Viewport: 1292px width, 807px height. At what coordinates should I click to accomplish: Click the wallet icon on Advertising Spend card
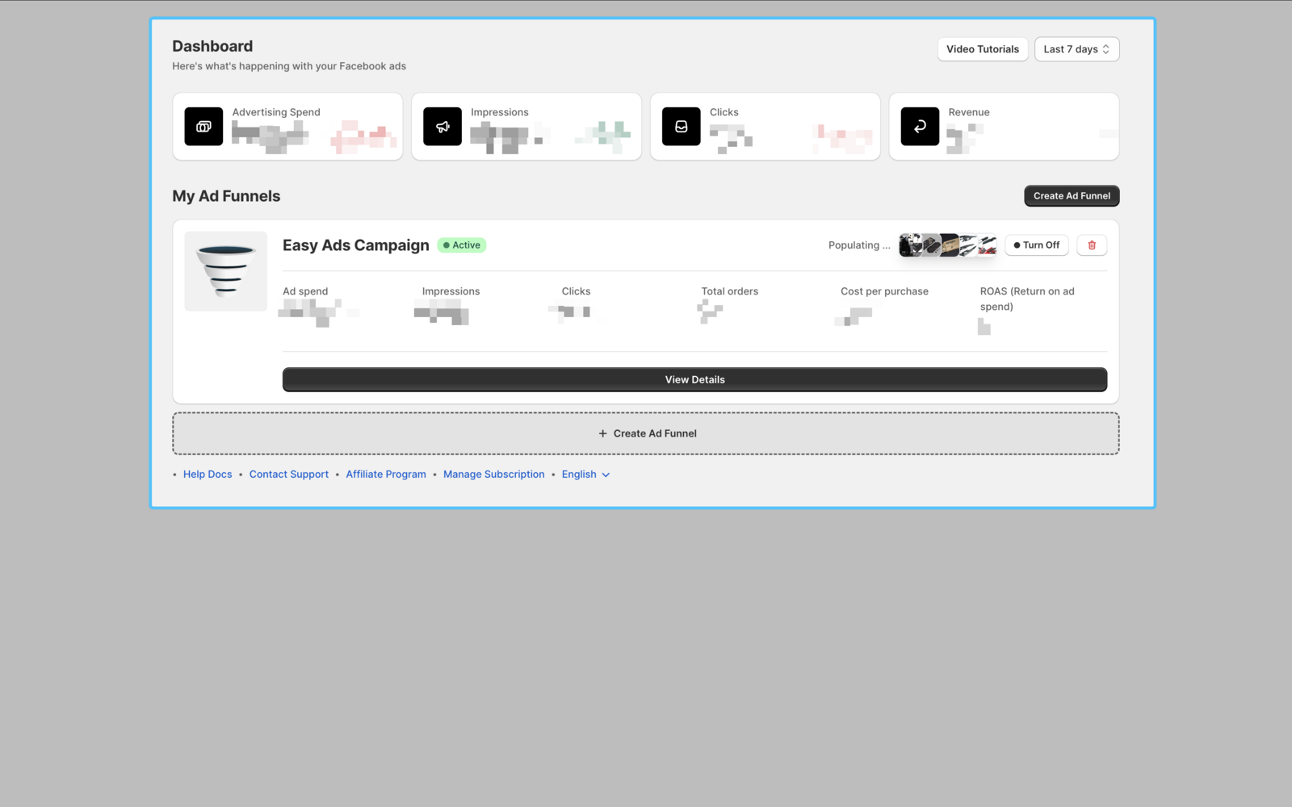[x=203, y=127]
